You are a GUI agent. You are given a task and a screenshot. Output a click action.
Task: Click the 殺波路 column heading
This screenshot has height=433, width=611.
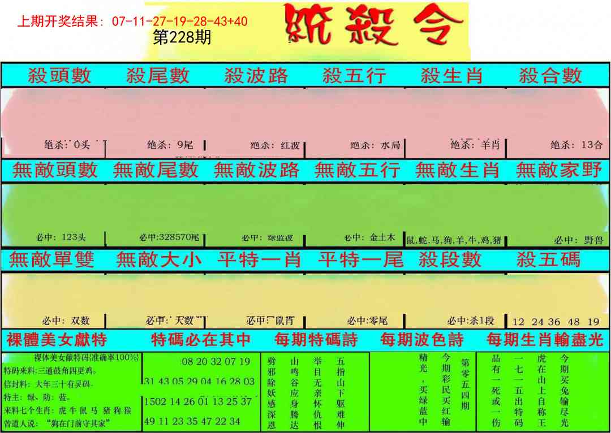(x=256, y=75)
